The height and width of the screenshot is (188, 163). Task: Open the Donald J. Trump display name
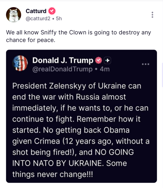click(x=63, y=60)
